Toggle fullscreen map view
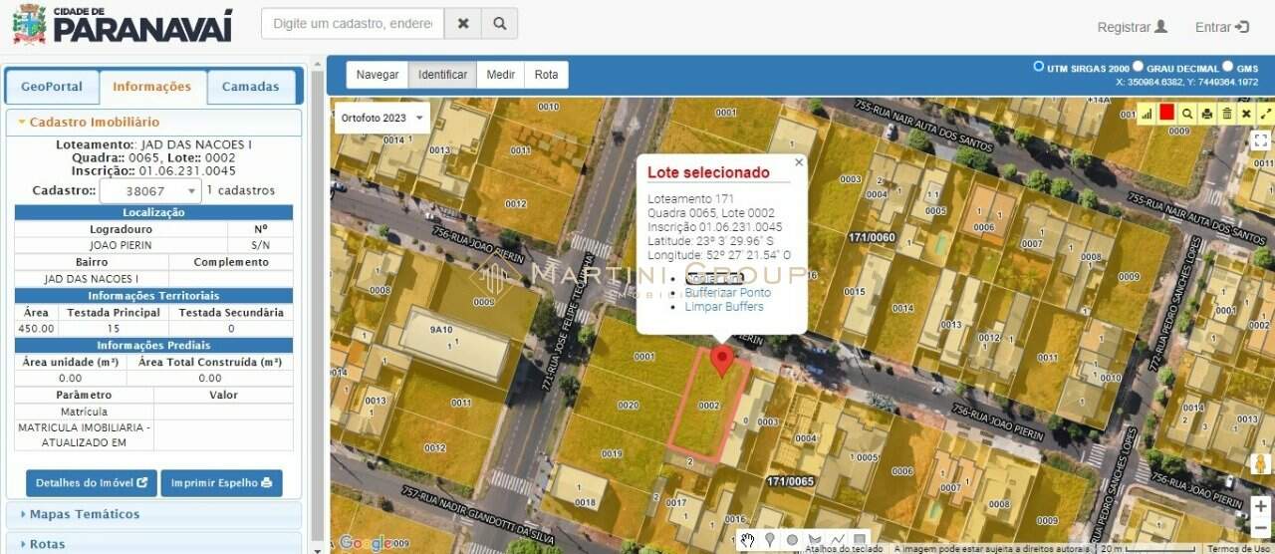This screenshot has height=554, width=1275. (1261, 139)
